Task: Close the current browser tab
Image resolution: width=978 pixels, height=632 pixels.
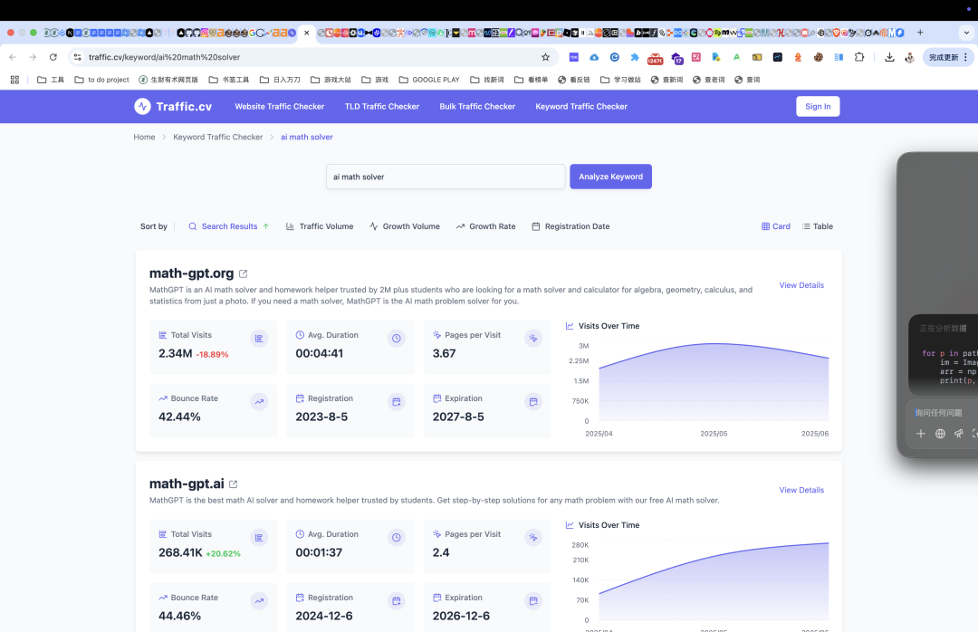Action: click(x=306, y=33)
